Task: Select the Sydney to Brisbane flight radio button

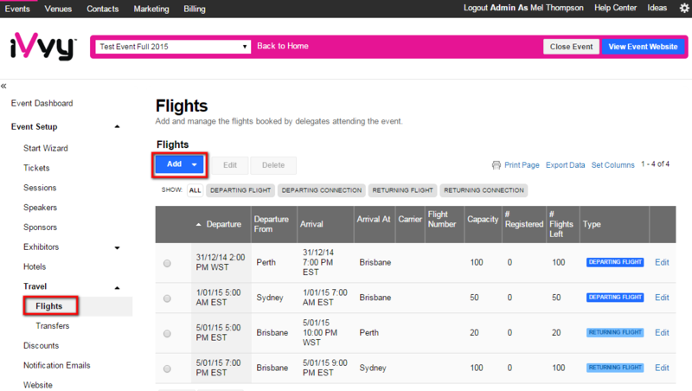Action: (167, 298)
